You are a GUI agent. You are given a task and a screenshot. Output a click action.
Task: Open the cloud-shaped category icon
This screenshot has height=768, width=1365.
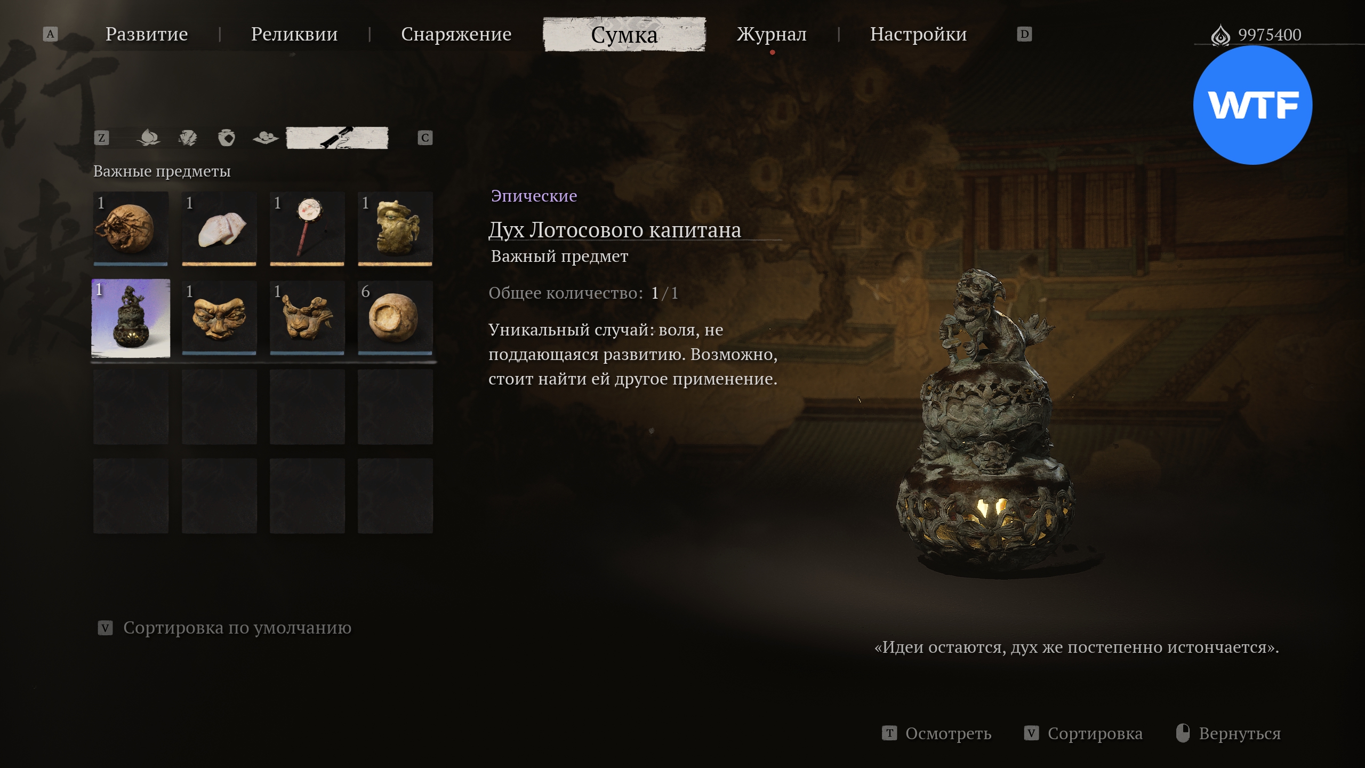[266, 138]
